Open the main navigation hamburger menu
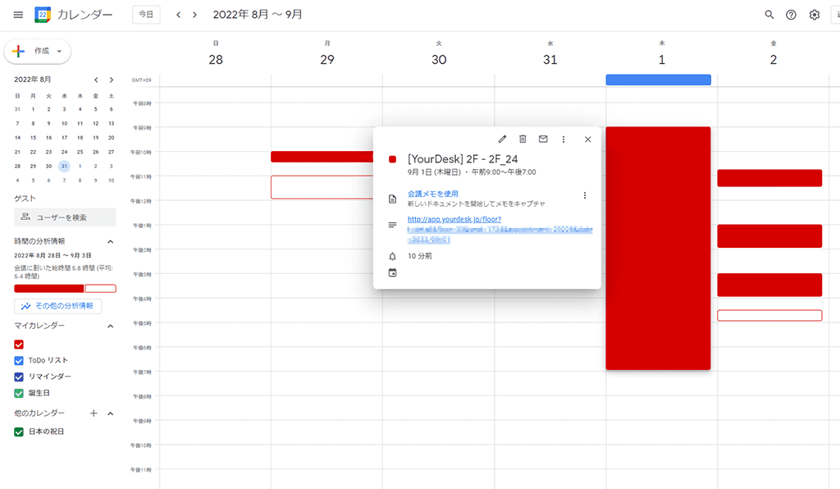This screenshot has height=489, width=840. pyautogui.click(x=17, y=14)
